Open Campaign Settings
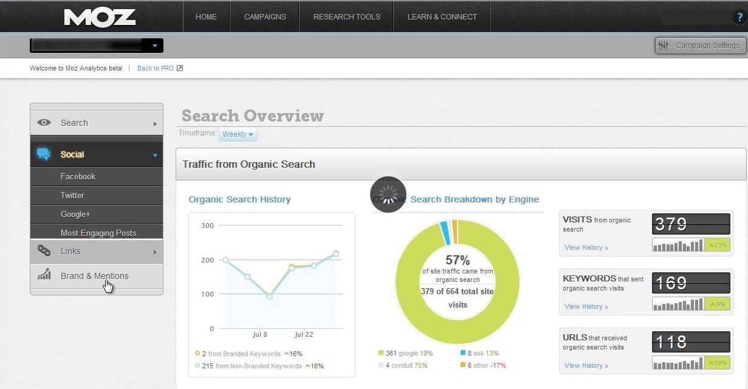Screen dimensions: 748x389 701,46
